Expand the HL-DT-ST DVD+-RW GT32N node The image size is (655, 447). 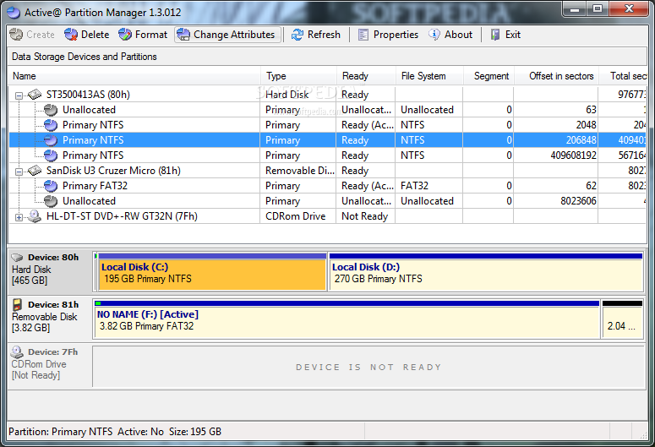[19, 217]
